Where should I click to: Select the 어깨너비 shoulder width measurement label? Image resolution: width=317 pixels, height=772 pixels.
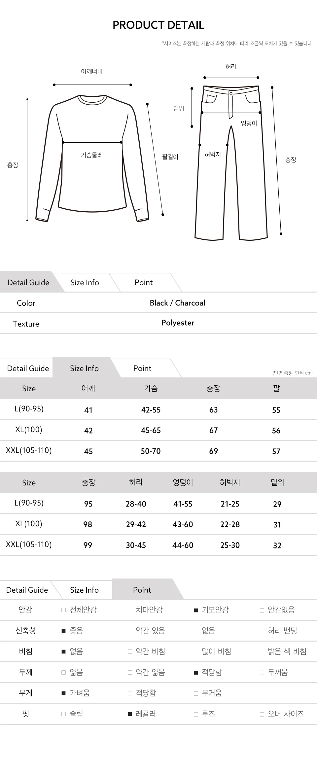[x=92, y=71]
